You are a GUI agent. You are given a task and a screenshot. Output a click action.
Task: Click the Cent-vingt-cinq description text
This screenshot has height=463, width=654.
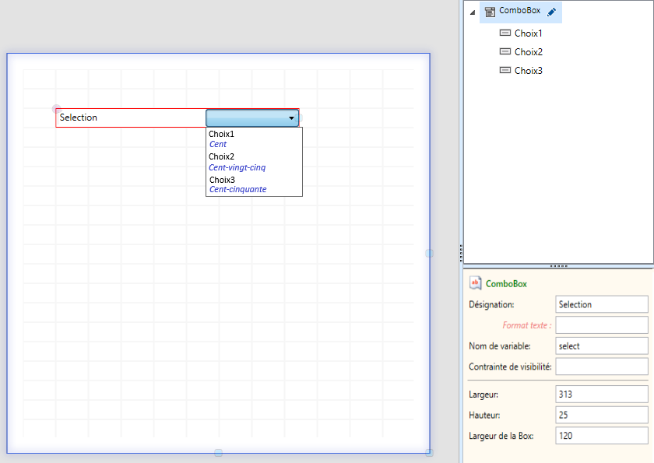(237, 167)
